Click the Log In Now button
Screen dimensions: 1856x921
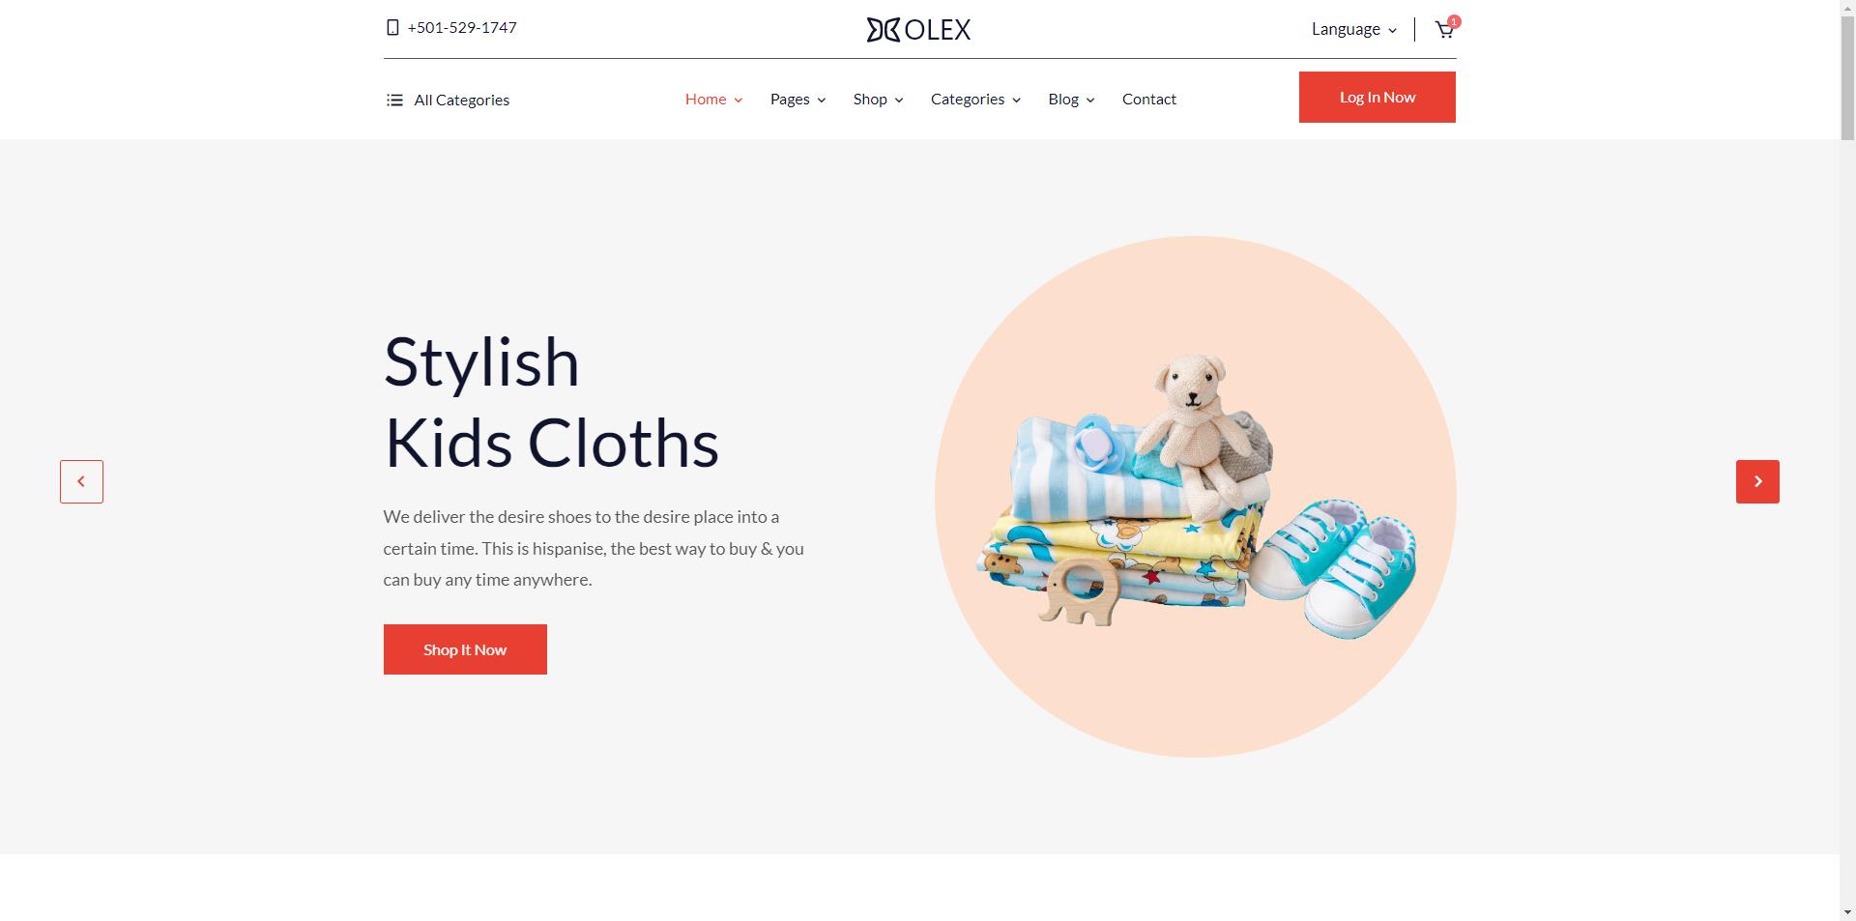(1377, 98)
